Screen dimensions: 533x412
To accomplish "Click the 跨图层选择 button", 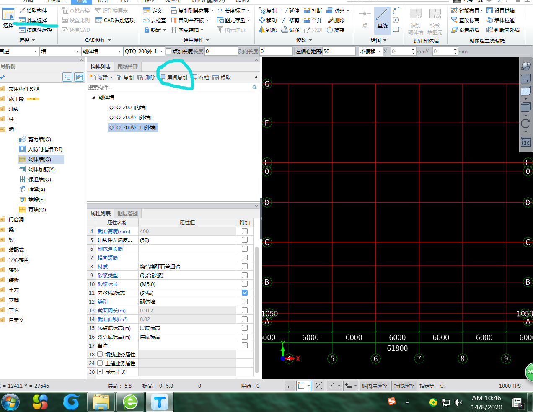I will coord(374,386).
